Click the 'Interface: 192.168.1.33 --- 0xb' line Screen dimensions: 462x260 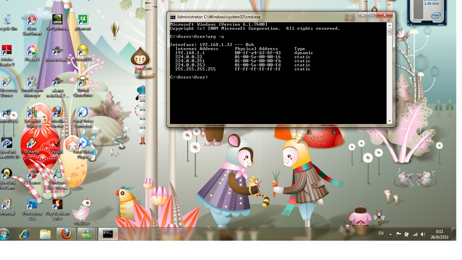point(212,45)
